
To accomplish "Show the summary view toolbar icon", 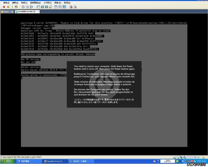I will point(56,7).
